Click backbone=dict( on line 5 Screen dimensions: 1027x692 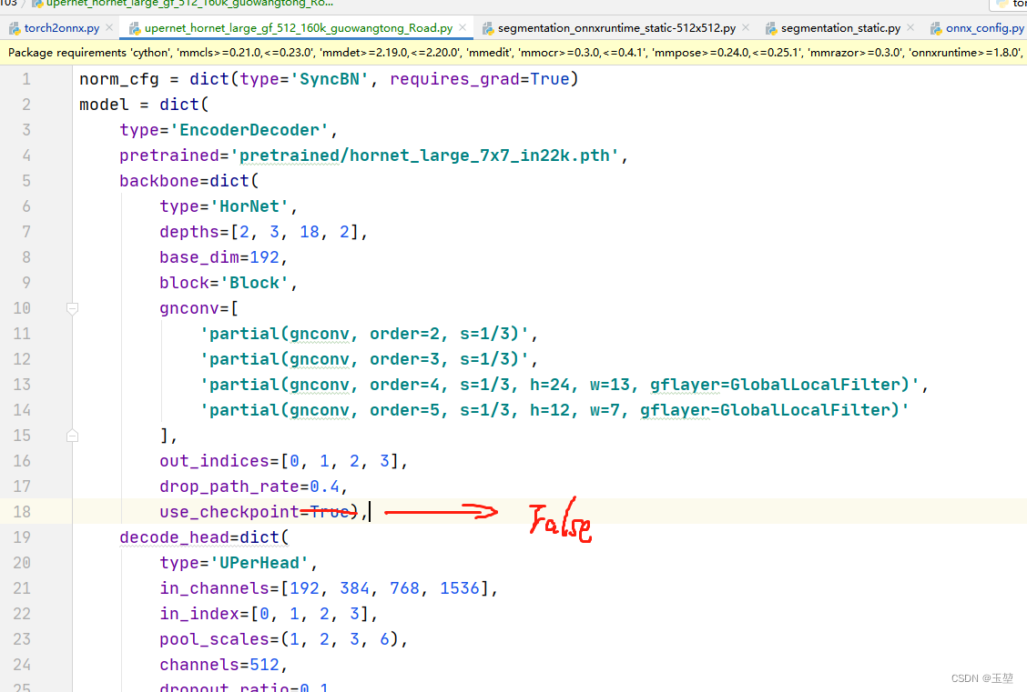[x=189, y=181]
